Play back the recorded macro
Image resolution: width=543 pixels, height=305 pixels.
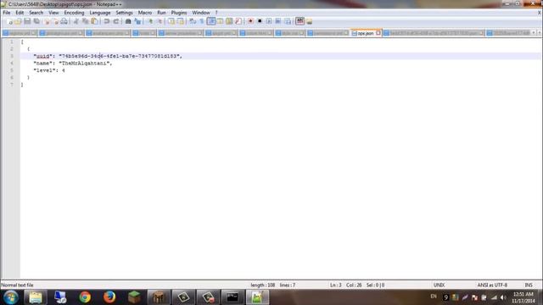tap(269, 21)
